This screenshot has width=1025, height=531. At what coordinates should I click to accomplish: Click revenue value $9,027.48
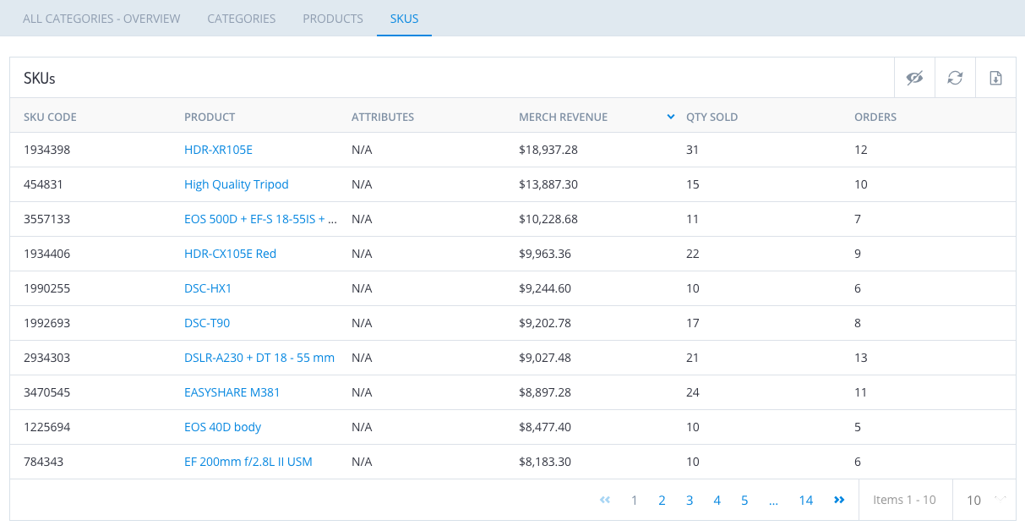(x=545, y=358)
